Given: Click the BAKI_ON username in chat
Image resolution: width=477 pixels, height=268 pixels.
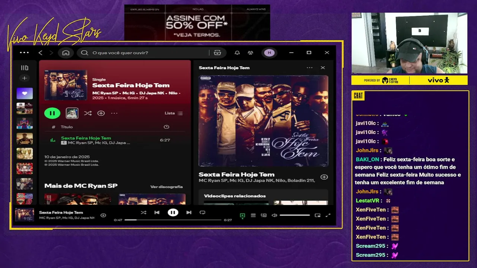Looking at the screenshot, I should coord(367,159).
